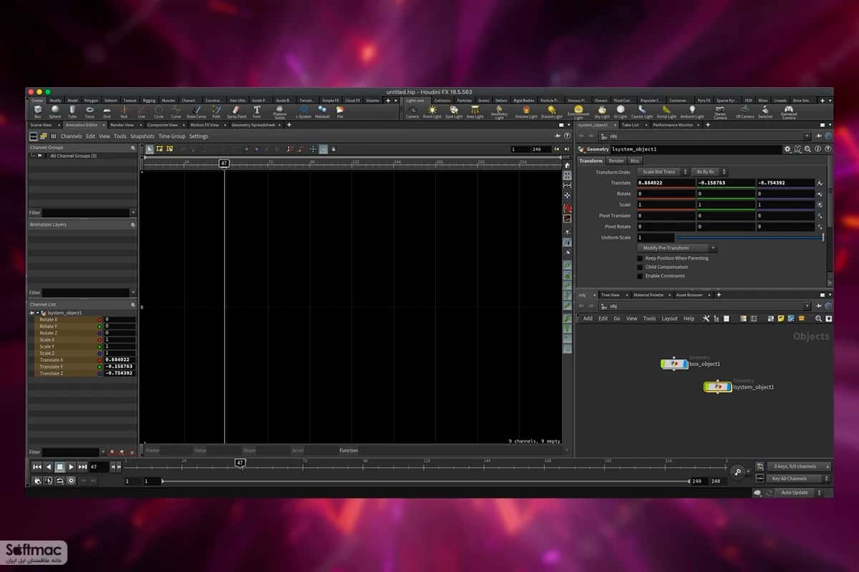Open Channel Groups filter dropdown arrow
This screenshot has width=859, height=572.
click(133, 212)
